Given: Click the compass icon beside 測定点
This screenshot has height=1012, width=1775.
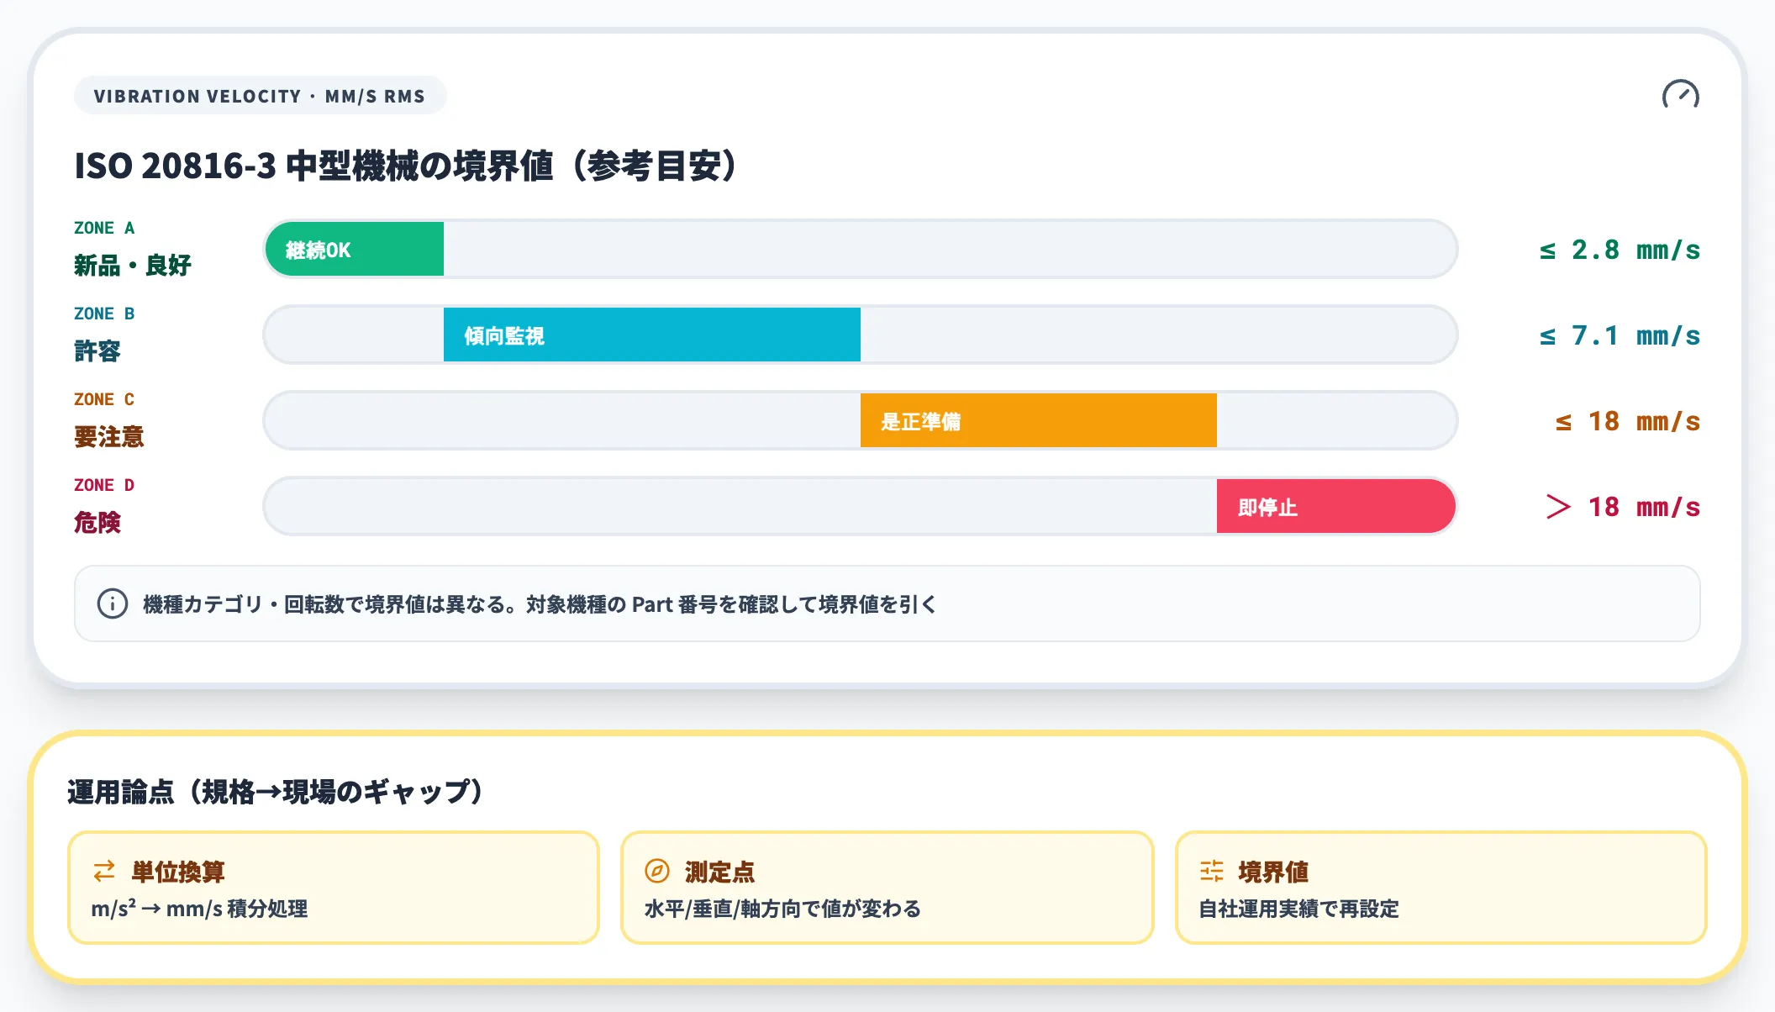Looking at the screenshot, I should pyautogui.click(x=657, y=871).
